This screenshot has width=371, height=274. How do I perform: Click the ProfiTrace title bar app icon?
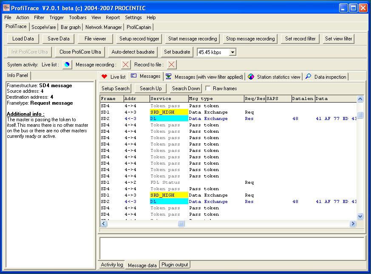coord(6,8)
